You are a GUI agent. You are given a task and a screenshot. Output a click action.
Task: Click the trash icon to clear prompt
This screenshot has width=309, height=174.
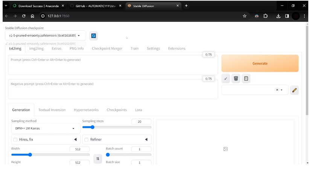coord(236,79)
